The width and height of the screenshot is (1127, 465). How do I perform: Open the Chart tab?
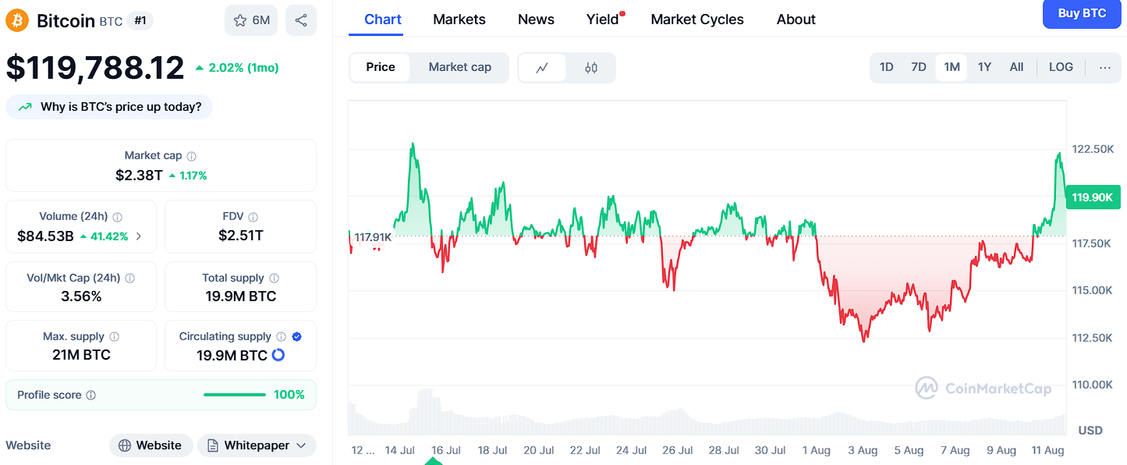point(383,20)
